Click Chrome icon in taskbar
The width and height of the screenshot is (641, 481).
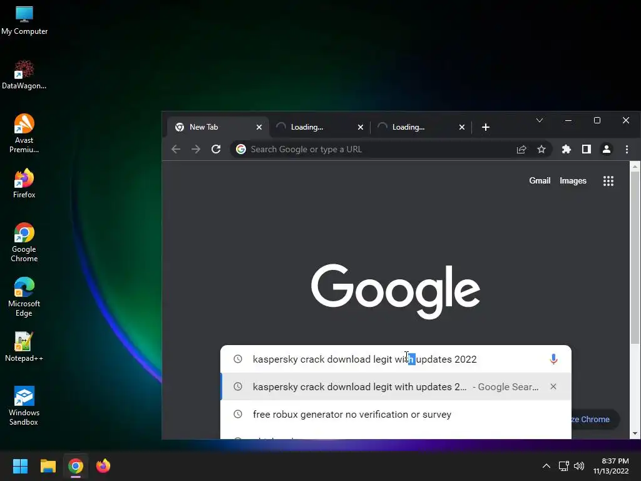[76, 466]
